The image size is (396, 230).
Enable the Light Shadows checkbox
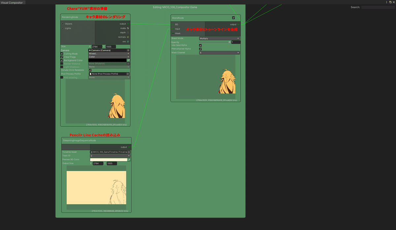click(x=62, y=67)
